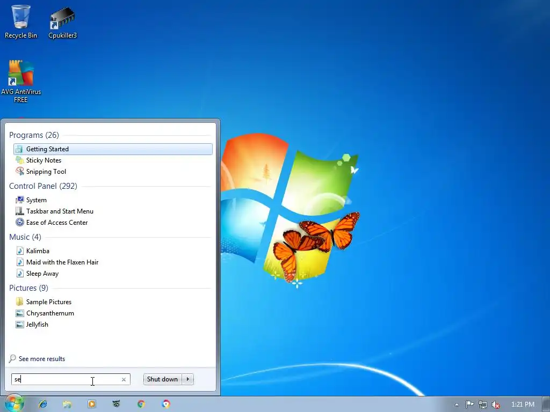Click the muted volume tray icon
The image size is (550, 412).
[495, 404]
